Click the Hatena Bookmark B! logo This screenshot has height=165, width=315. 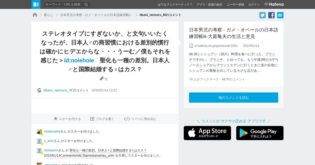click(36, 4)
